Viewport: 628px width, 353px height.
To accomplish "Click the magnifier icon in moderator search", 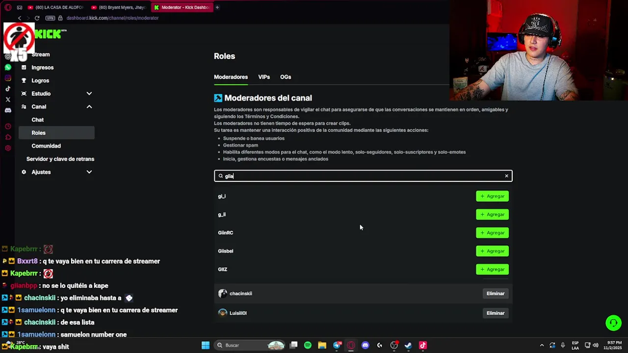I will tap(221, 176).
